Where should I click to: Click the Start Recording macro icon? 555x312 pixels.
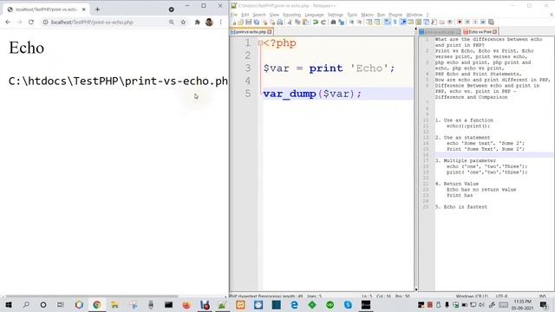[x=460, y=22]
